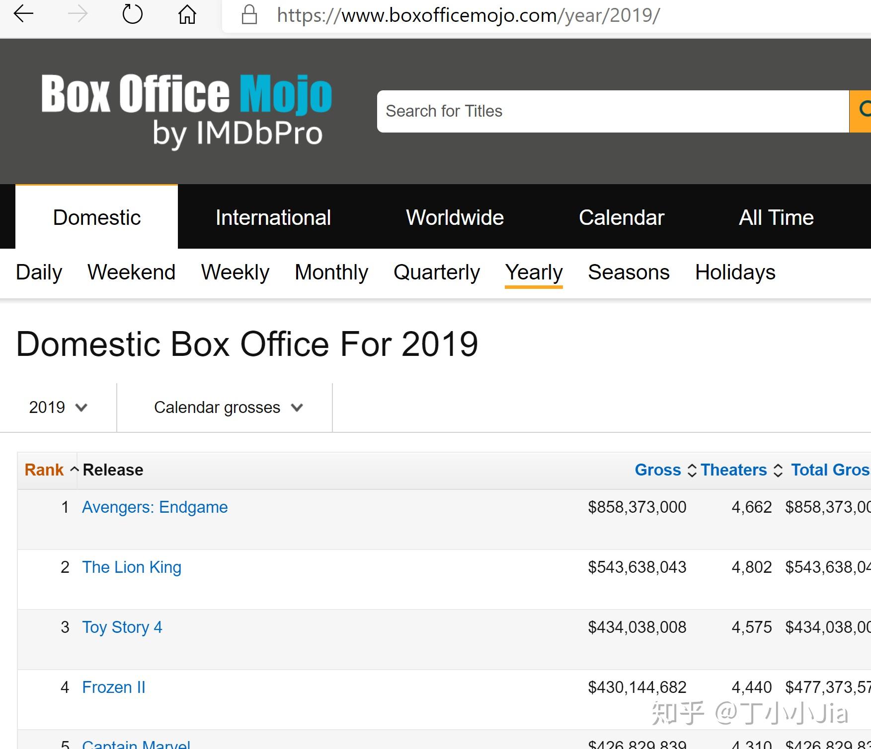Open the Worldwide tab

coord(455,217)
